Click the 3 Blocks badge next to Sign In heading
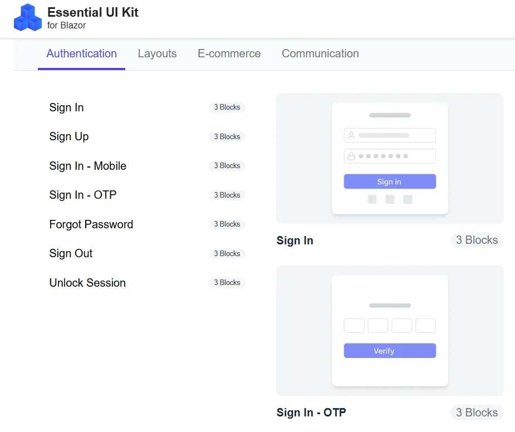The height and width of the screenshot is (432, 515). click(477, 240)
